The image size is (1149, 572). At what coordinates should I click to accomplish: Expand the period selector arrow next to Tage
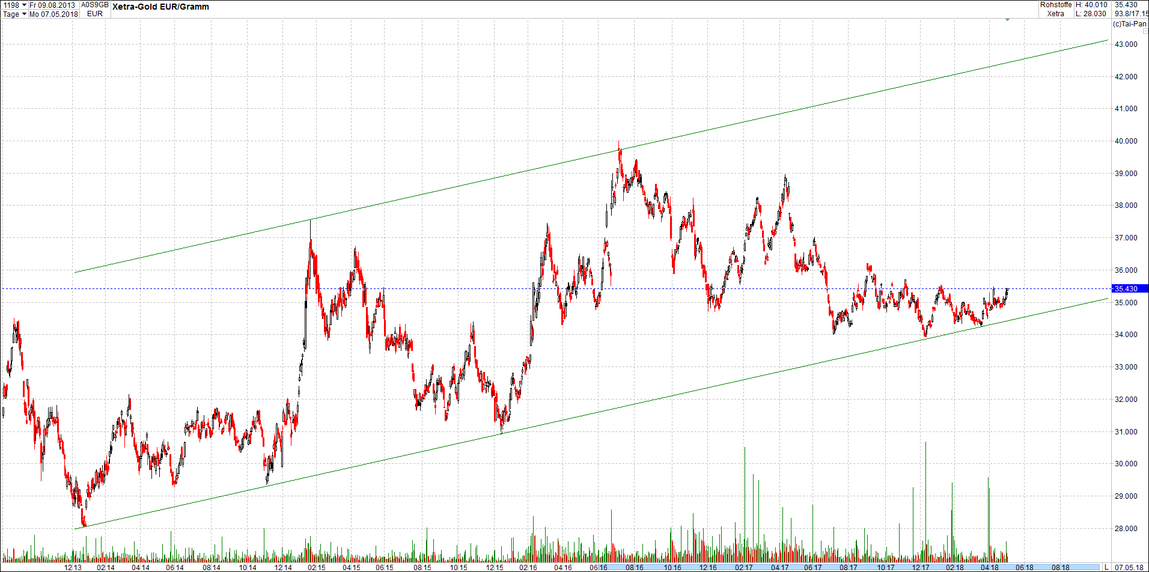[23, 14]
